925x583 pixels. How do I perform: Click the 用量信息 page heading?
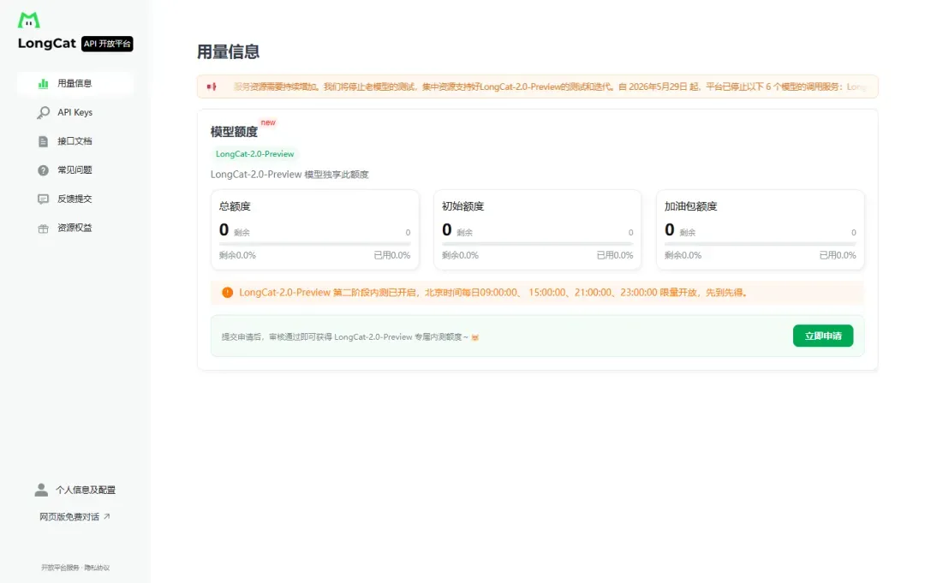tap(229, 52)
